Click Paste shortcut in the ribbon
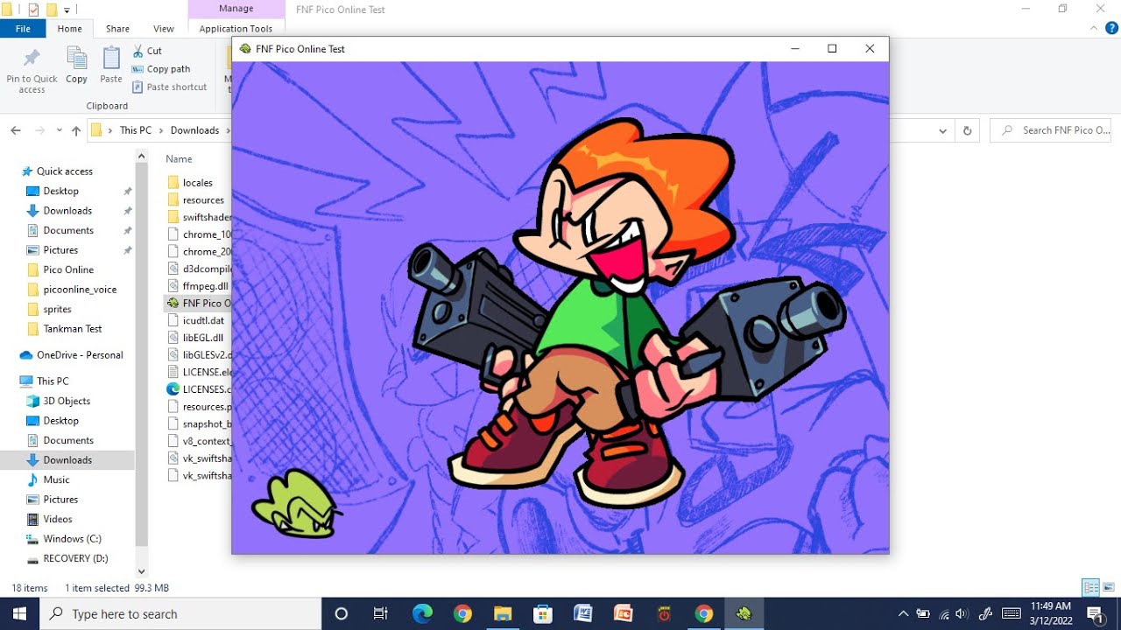The height and width of the screenshot is (630, 1121). pos(170,87)
